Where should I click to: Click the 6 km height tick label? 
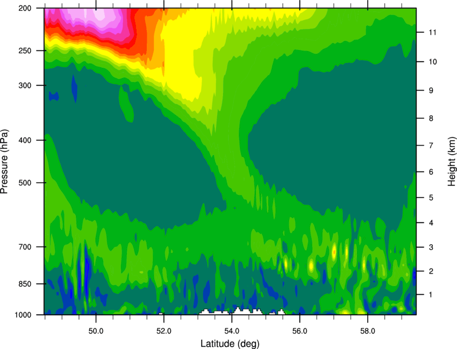tap(431, 172)
